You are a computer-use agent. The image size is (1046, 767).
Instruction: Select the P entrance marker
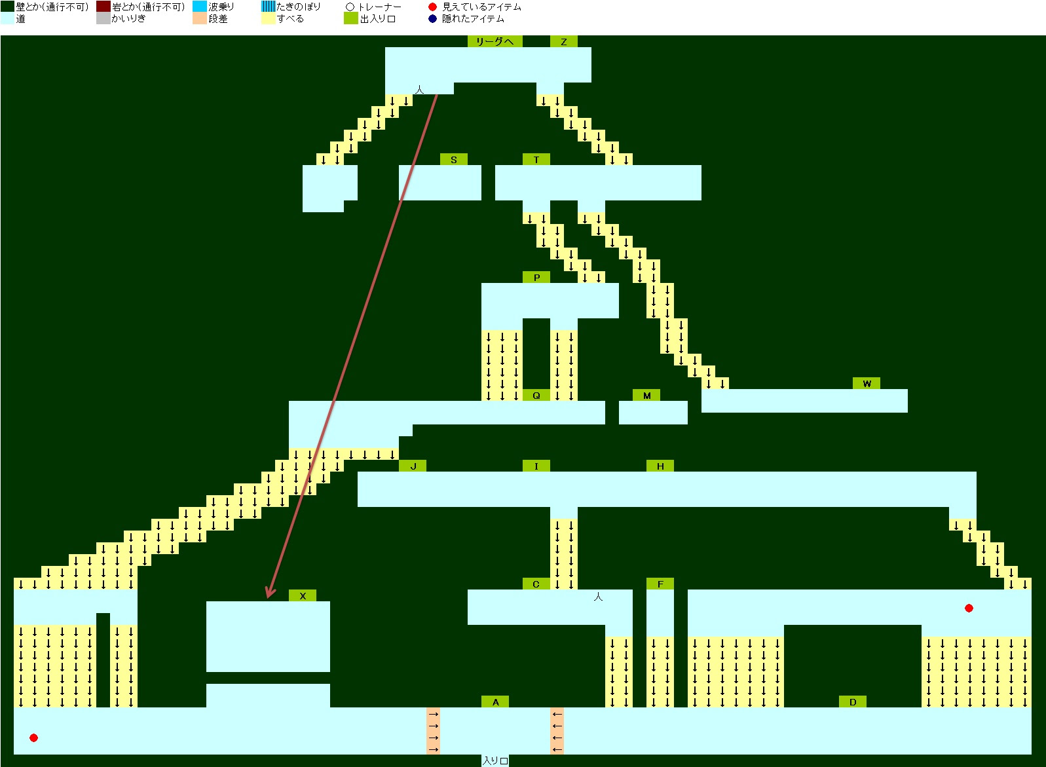click(536, 277)
